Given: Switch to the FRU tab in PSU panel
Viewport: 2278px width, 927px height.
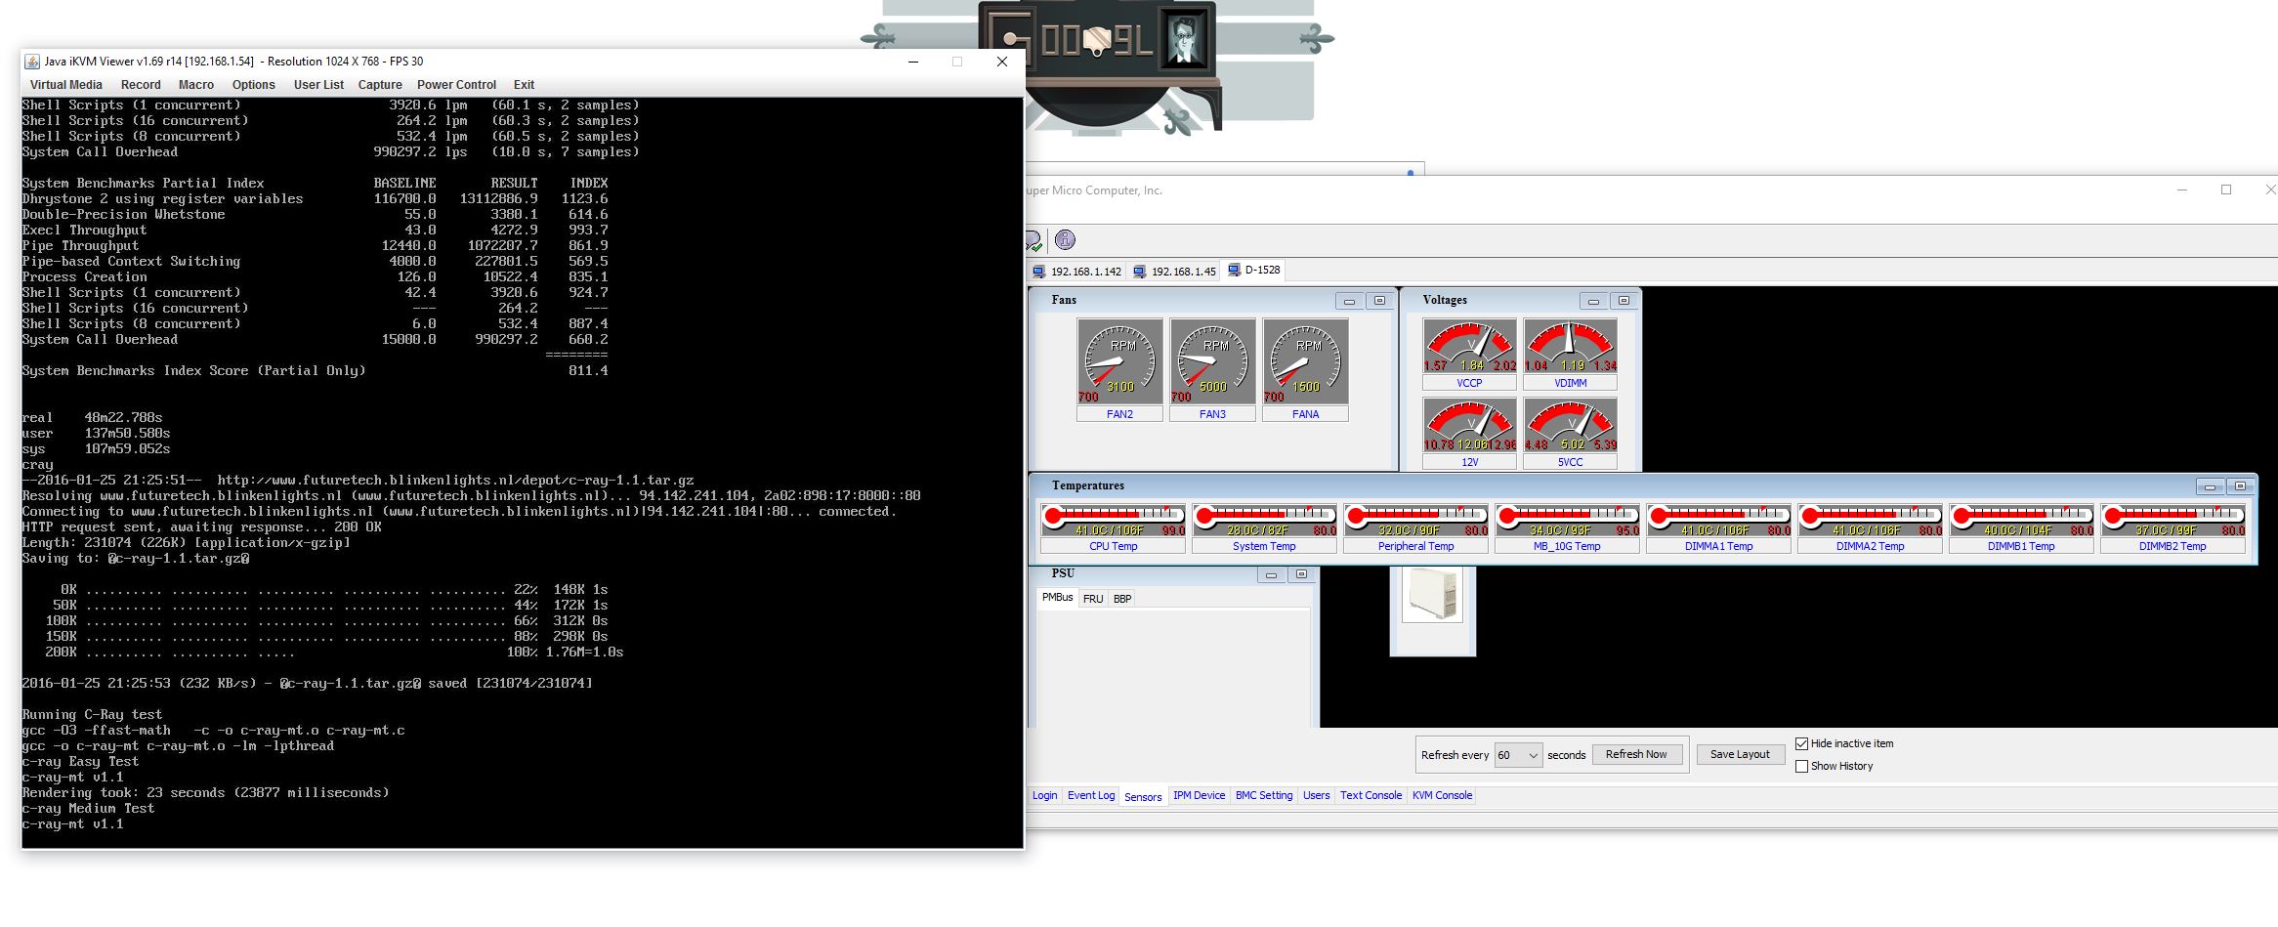Looking at the screenshot, I should coord(1093,599).
